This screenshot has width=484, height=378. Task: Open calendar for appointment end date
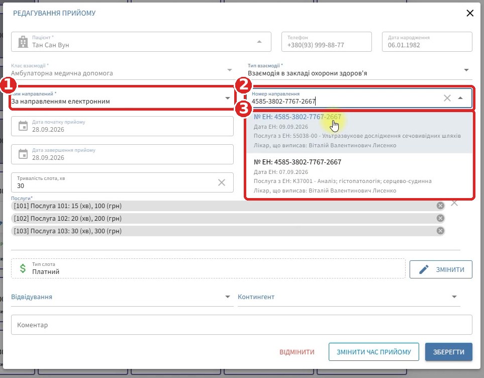(x=23, y=154)
